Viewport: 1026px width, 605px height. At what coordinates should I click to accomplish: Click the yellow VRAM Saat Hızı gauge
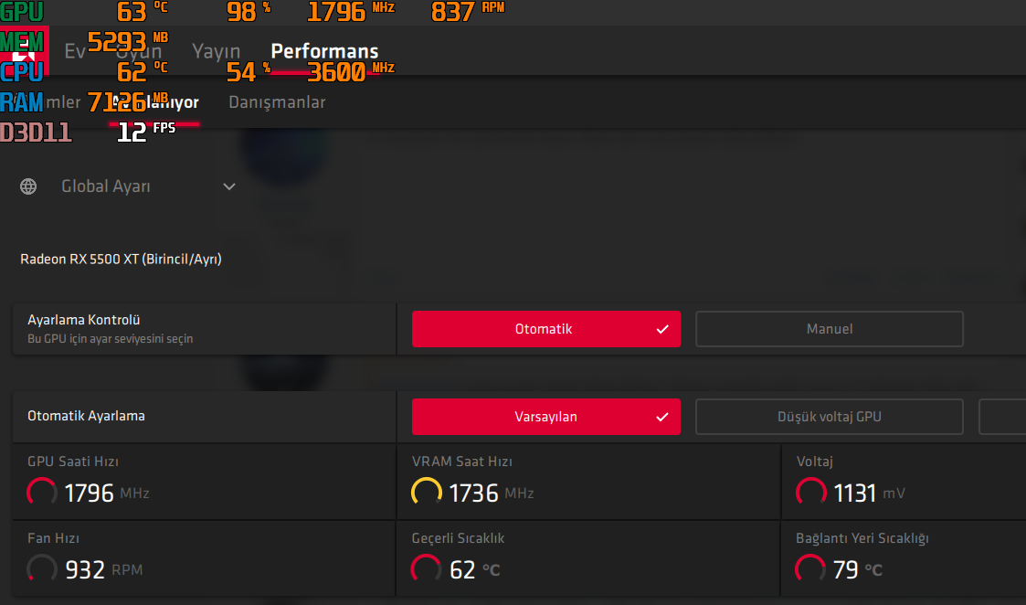pos(427,493)
